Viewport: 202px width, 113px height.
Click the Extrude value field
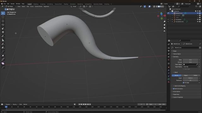coord(190,62)
